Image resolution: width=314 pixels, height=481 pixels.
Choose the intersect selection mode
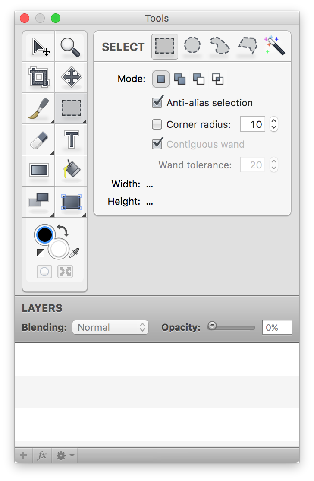(x=218, y=79)
